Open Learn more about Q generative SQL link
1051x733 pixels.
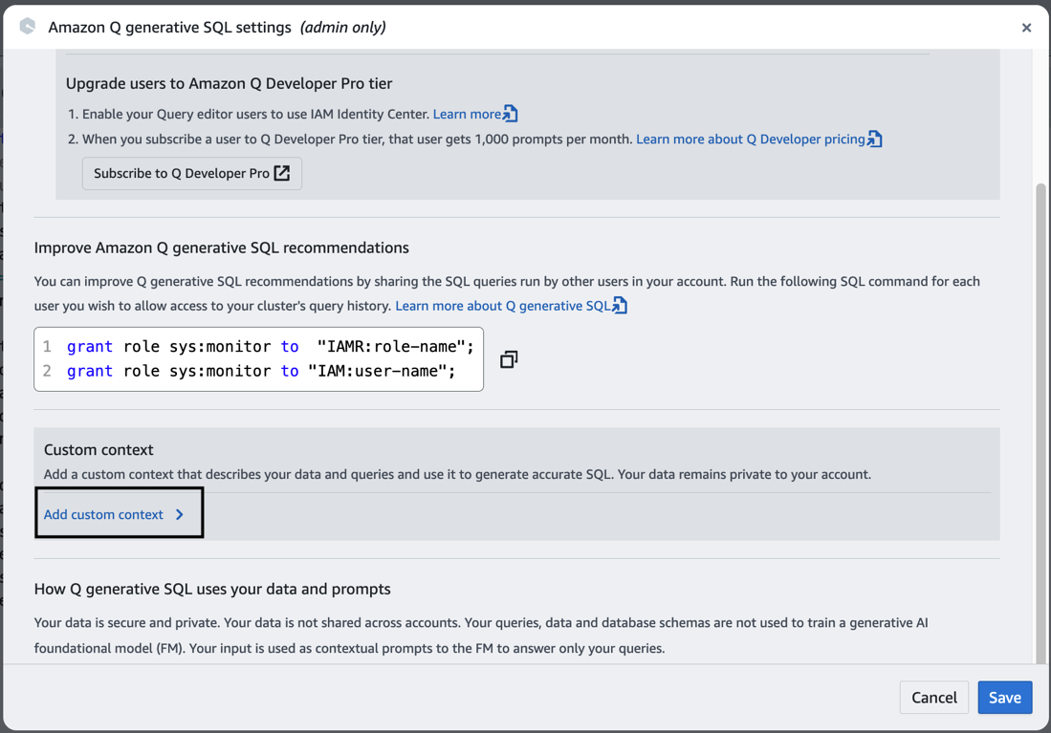(x=503, y=306)
